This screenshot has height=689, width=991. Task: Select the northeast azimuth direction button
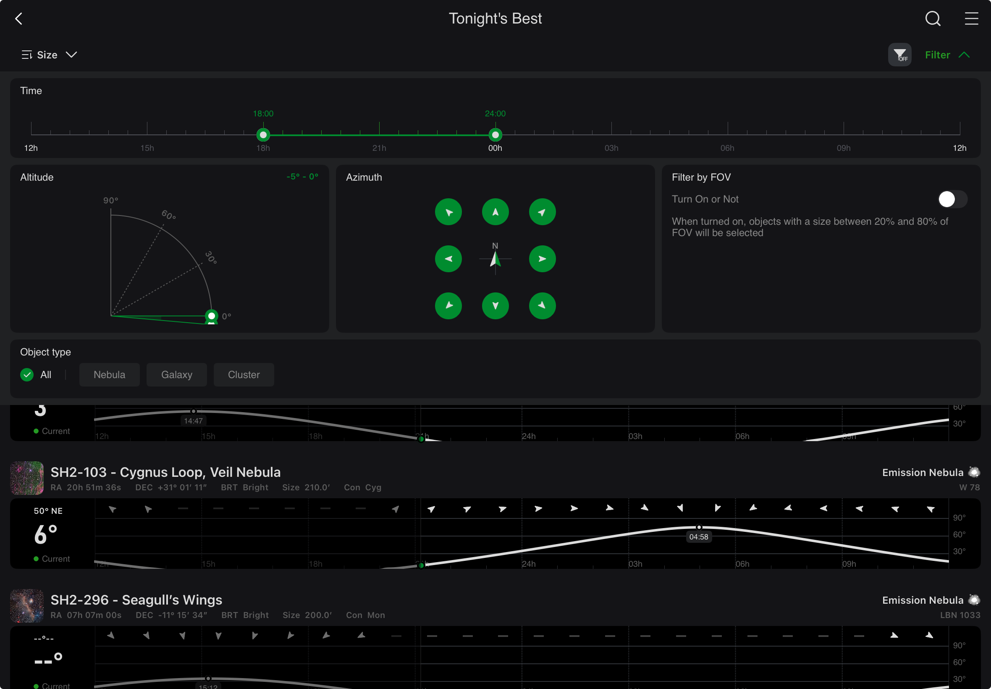tap(542, 212)
